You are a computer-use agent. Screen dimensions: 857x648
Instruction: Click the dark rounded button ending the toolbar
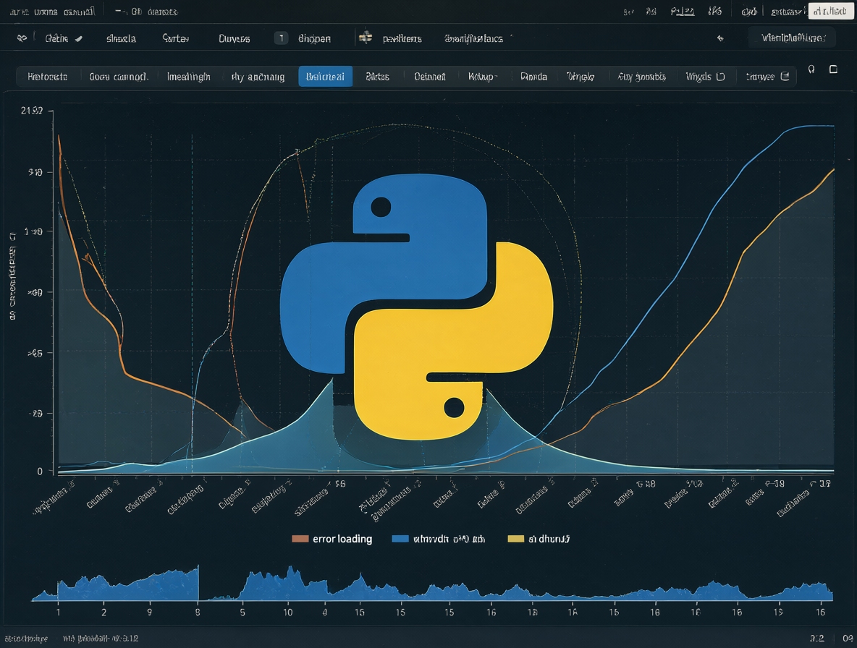coord(791,38)
